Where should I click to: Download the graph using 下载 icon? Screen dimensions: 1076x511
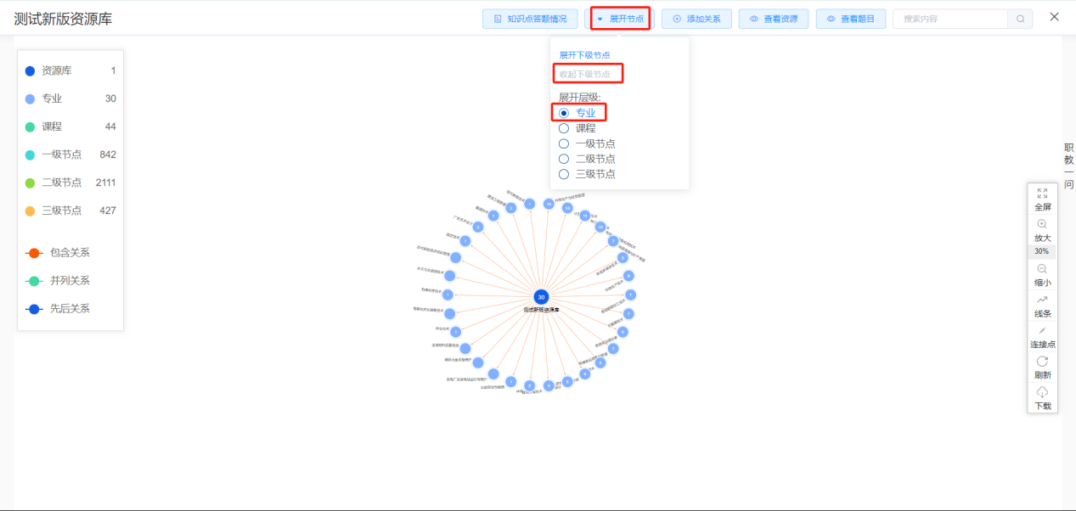1042,398
